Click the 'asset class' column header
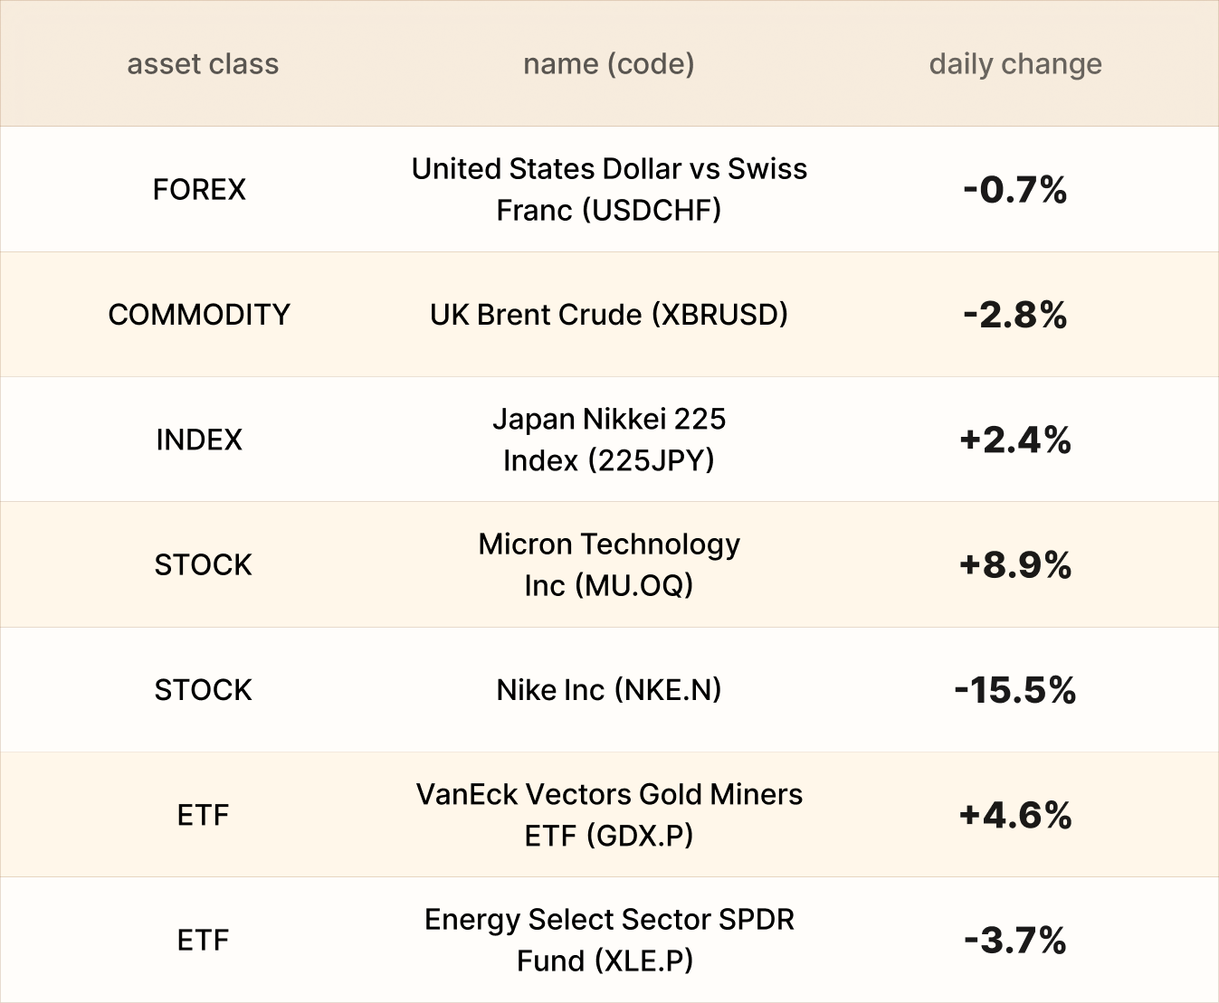Screen dimensions: 1219x1003 [203, 64]
